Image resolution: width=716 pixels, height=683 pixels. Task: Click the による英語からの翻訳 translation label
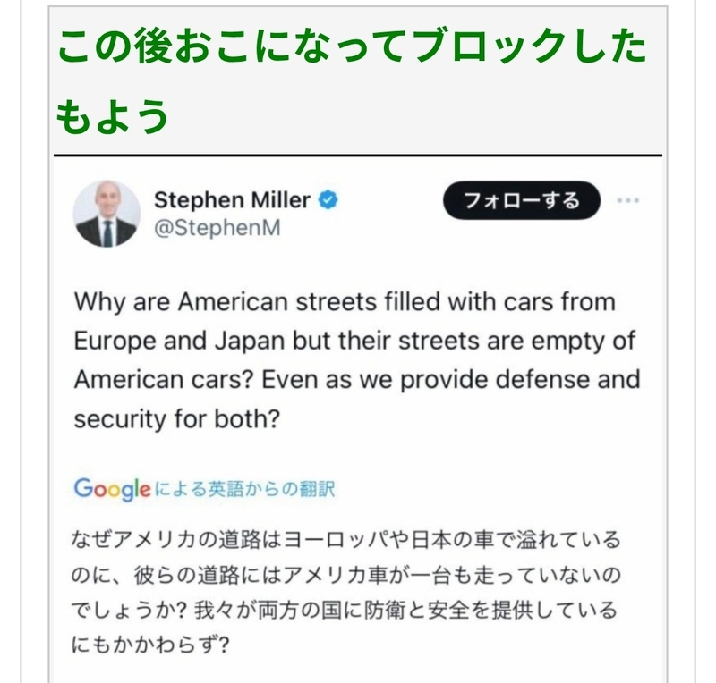pyautogui.click(x=244, y=489)
